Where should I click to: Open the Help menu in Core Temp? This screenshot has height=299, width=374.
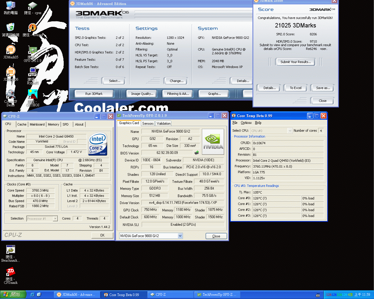258,123
